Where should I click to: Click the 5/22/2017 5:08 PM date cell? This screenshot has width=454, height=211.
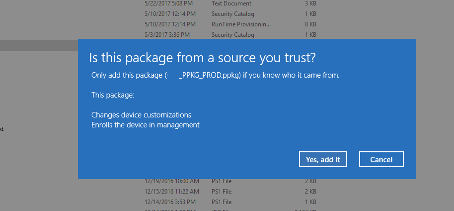coord(168,3)
